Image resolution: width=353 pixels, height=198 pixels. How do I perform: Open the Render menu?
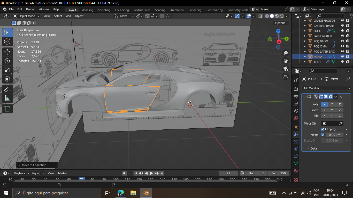coord(30,9)
